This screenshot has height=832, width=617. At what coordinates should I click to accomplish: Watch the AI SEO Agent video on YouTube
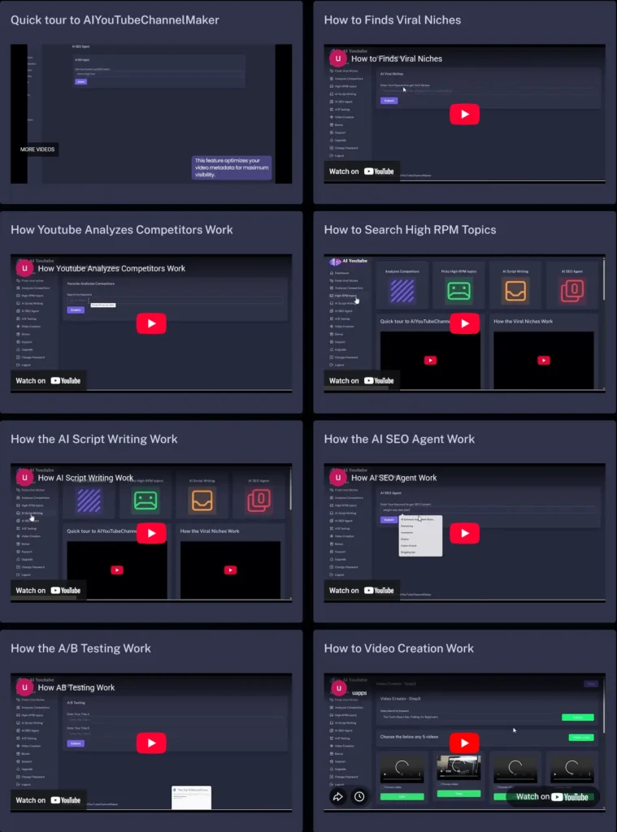(x=362, y=591)
